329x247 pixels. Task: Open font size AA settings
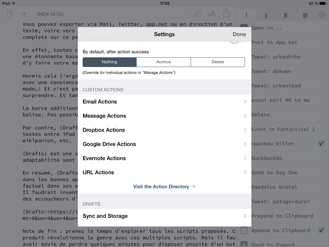tap(212, 14)
